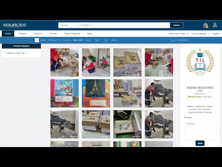Open the beach painting notebook cover thumbnail
This screenshot has height=167, width=222.
(x=64, y=93)
